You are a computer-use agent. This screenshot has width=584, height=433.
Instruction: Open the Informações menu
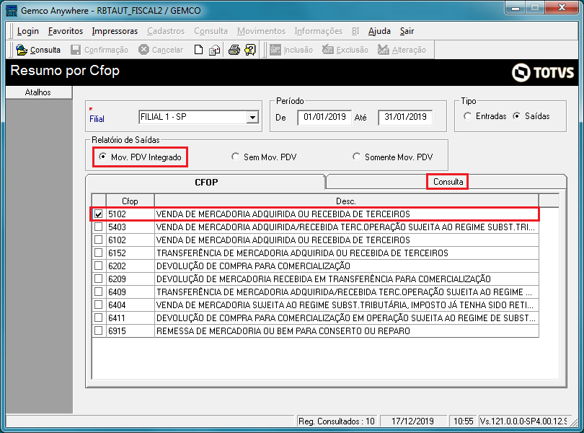pyautogui.click(x=319, y=31)
